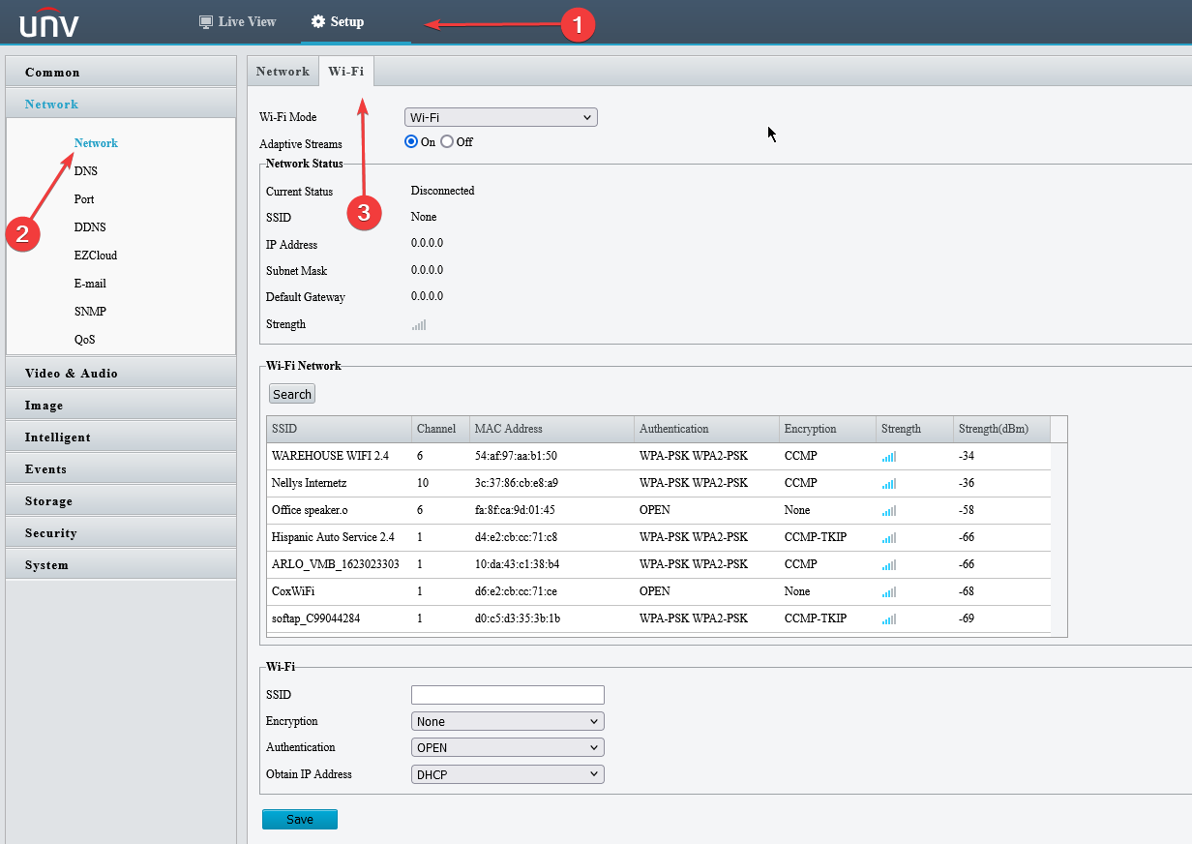Click the CCMP-TKIP cell for softap_C99044284
Screen dimensions: 1192x844
coord(816,618)
